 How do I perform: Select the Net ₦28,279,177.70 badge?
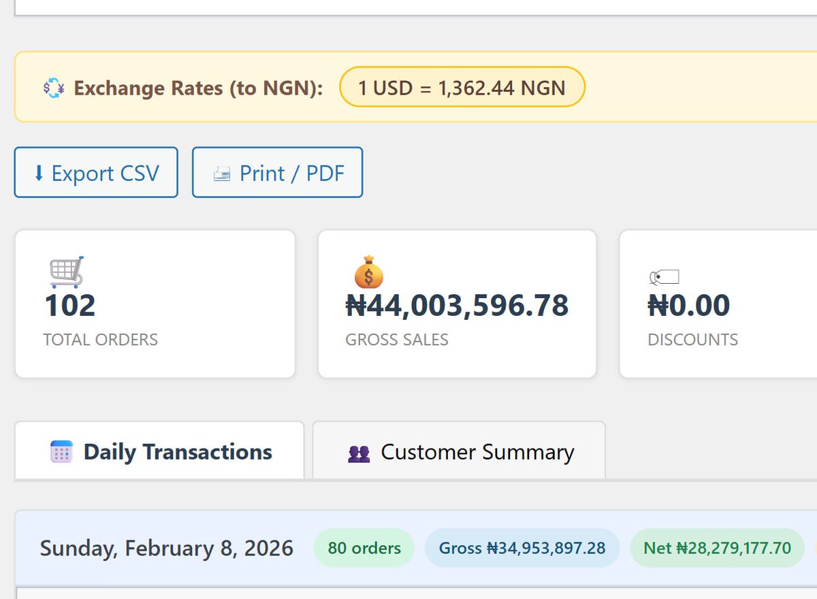[717, 548]
